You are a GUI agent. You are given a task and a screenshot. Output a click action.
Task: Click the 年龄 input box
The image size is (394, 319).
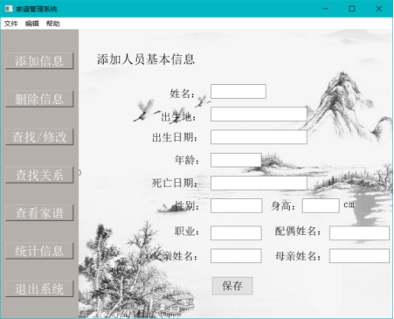pos(236,160)
